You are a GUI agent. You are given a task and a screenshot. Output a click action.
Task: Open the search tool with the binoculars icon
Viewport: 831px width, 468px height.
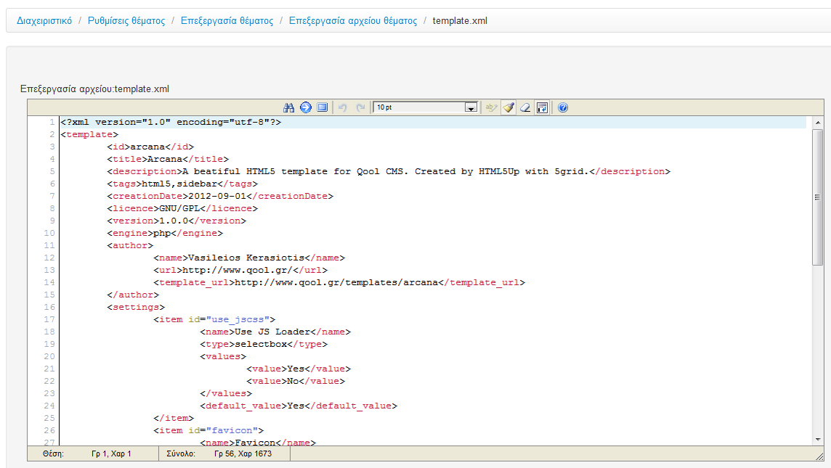click(290, 107)
